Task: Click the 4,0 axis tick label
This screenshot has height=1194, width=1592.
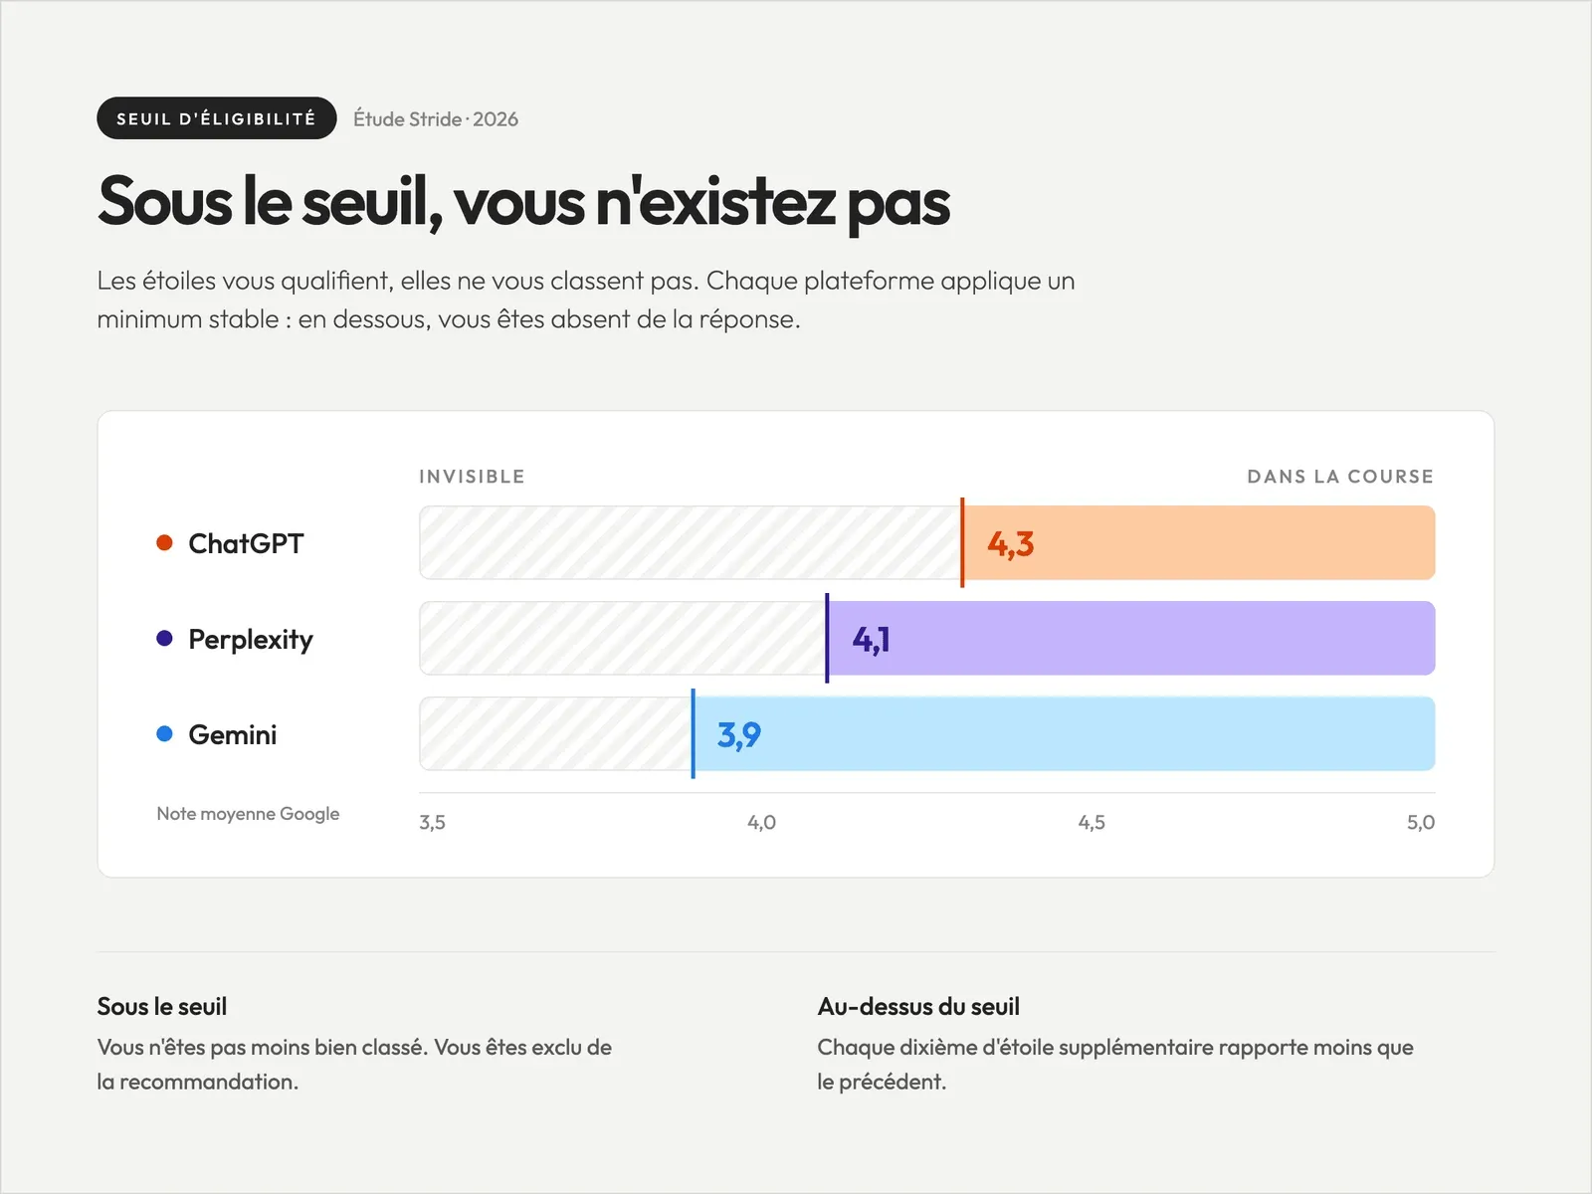Action: (x=761, y=823)
